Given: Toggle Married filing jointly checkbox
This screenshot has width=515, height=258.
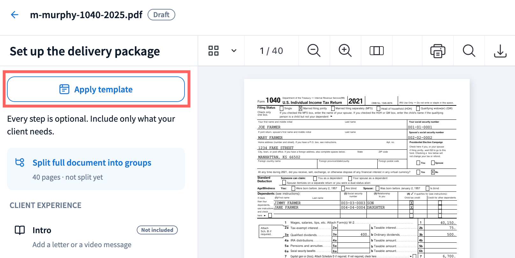Looking at the screenshot, I should pyautogui.click(x=300, y=109).
